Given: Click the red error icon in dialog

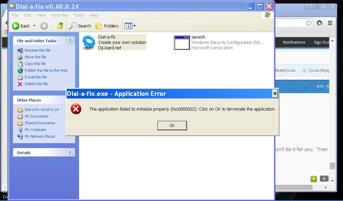Looking at the screenshot, I should tap(76, 109).
